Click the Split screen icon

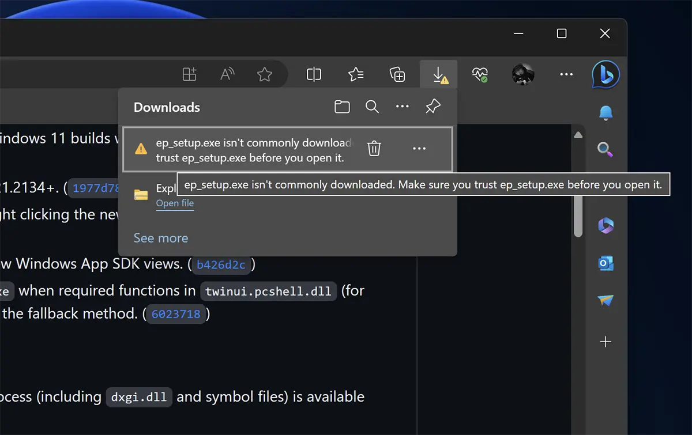click(x=314, y=74)
